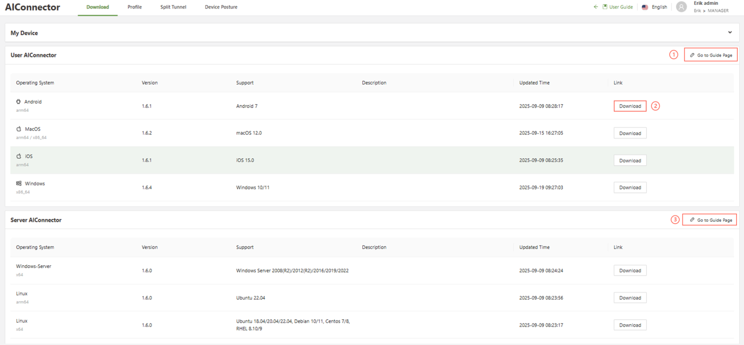This screenshot has height=345, width=744.
Task: Download the Windows-Server connector
Action: [x=630, y=271]
